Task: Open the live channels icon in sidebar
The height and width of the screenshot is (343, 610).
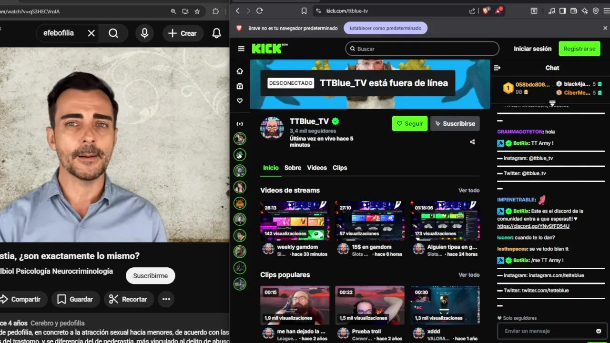Action: pyautogui.click(x=240, y=124)
